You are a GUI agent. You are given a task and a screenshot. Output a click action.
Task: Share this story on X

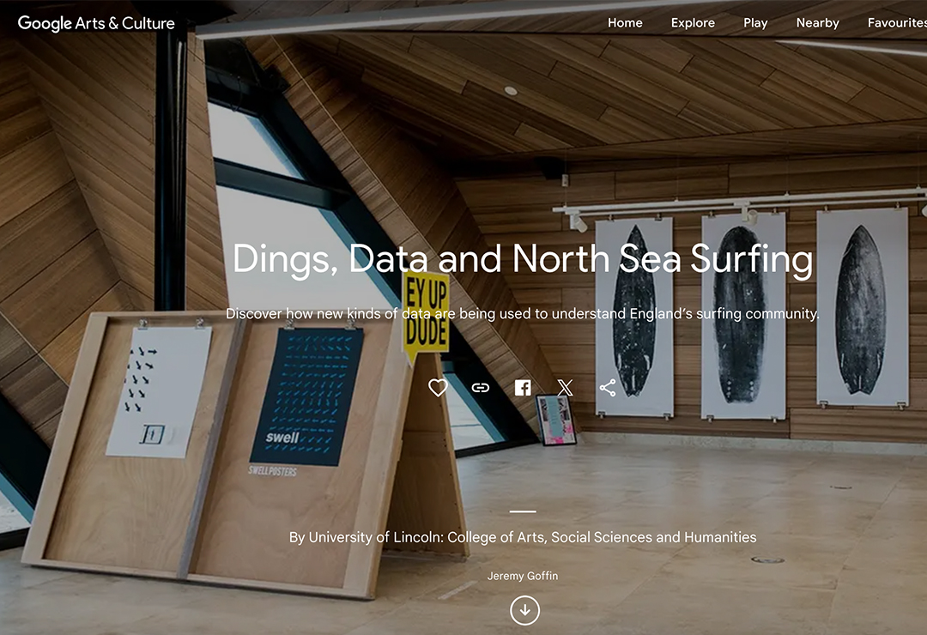(565, 388)
